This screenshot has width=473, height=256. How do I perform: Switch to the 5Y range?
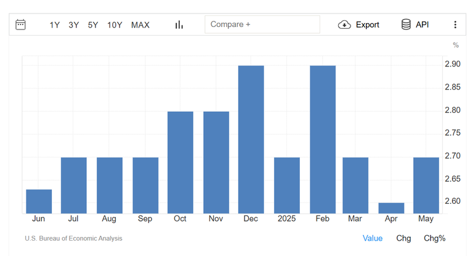click(93, 25)
